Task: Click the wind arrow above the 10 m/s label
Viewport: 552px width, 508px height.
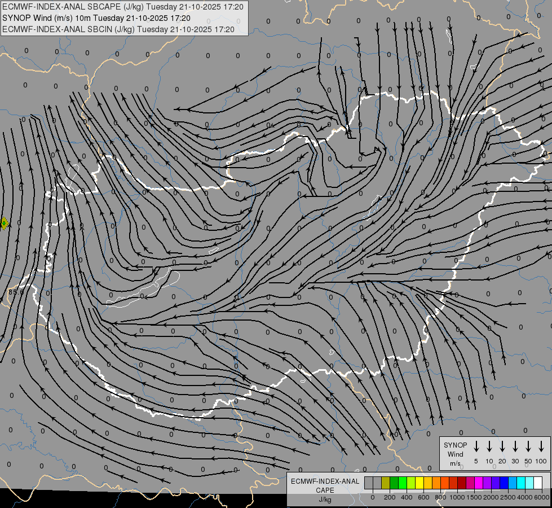Action: pos(489,446)
